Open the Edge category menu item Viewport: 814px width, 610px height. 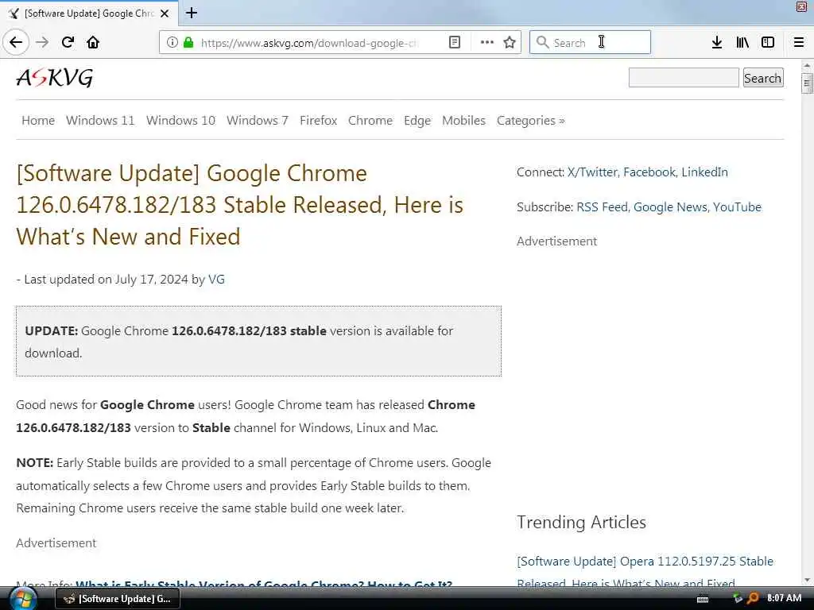[x=417, y=121]
